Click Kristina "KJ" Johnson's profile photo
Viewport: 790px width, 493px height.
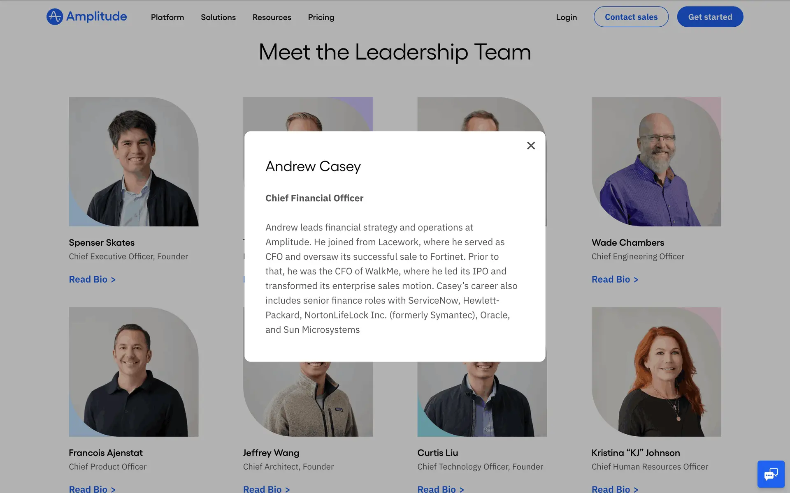coord(656,372)
